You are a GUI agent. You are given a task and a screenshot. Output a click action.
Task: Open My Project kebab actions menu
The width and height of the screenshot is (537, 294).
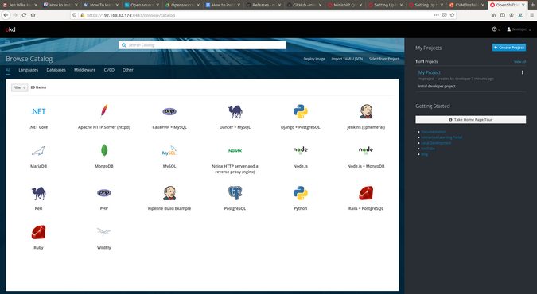(522, 72)
